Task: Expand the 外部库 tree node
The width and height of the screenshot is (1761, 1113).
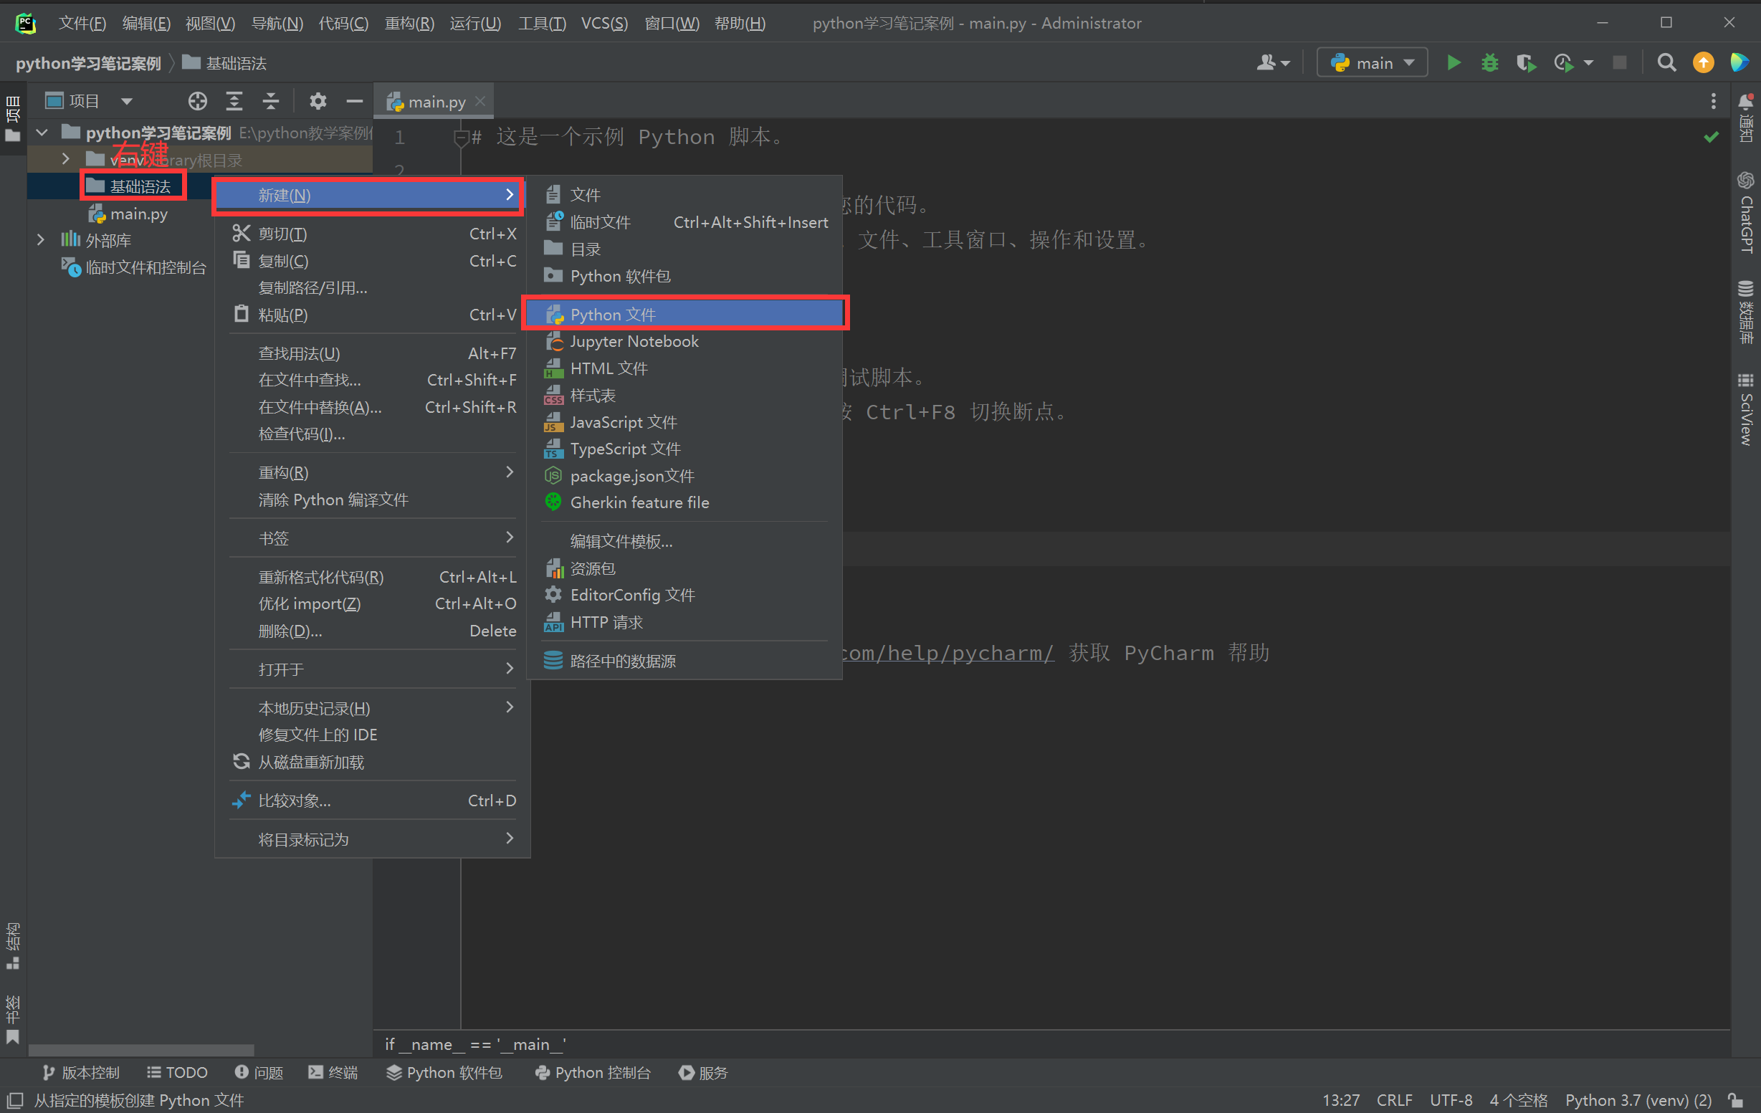Action: [41, 240]
